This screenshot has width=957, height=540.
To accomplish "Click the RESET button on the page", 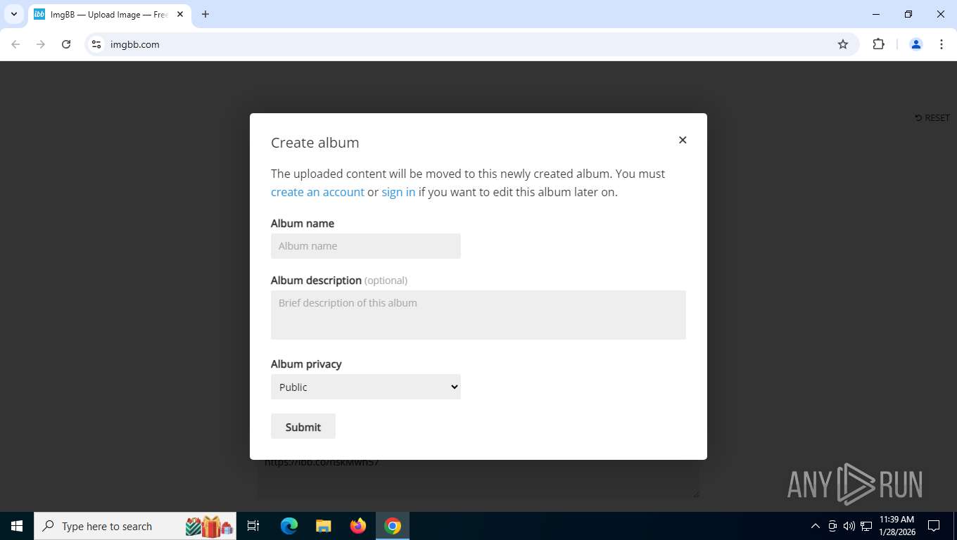I will click(x=932, y=118).
